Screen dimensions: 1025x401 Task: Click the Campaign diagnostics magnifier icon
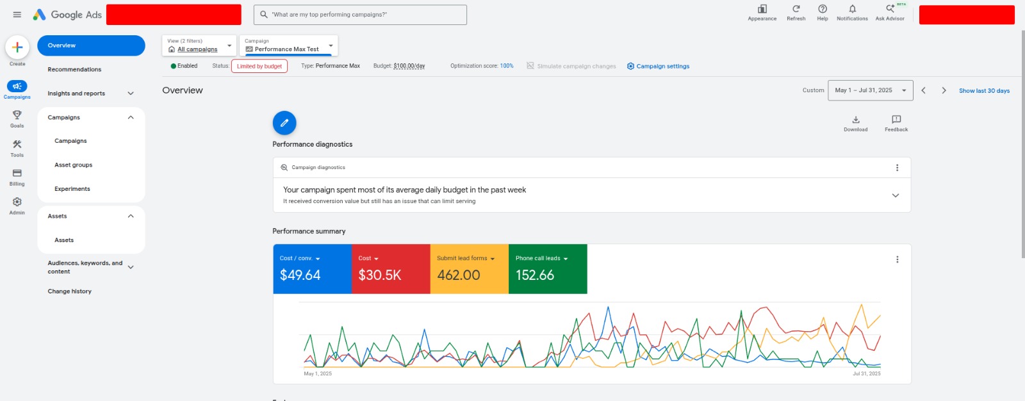(x=284, y=168)
